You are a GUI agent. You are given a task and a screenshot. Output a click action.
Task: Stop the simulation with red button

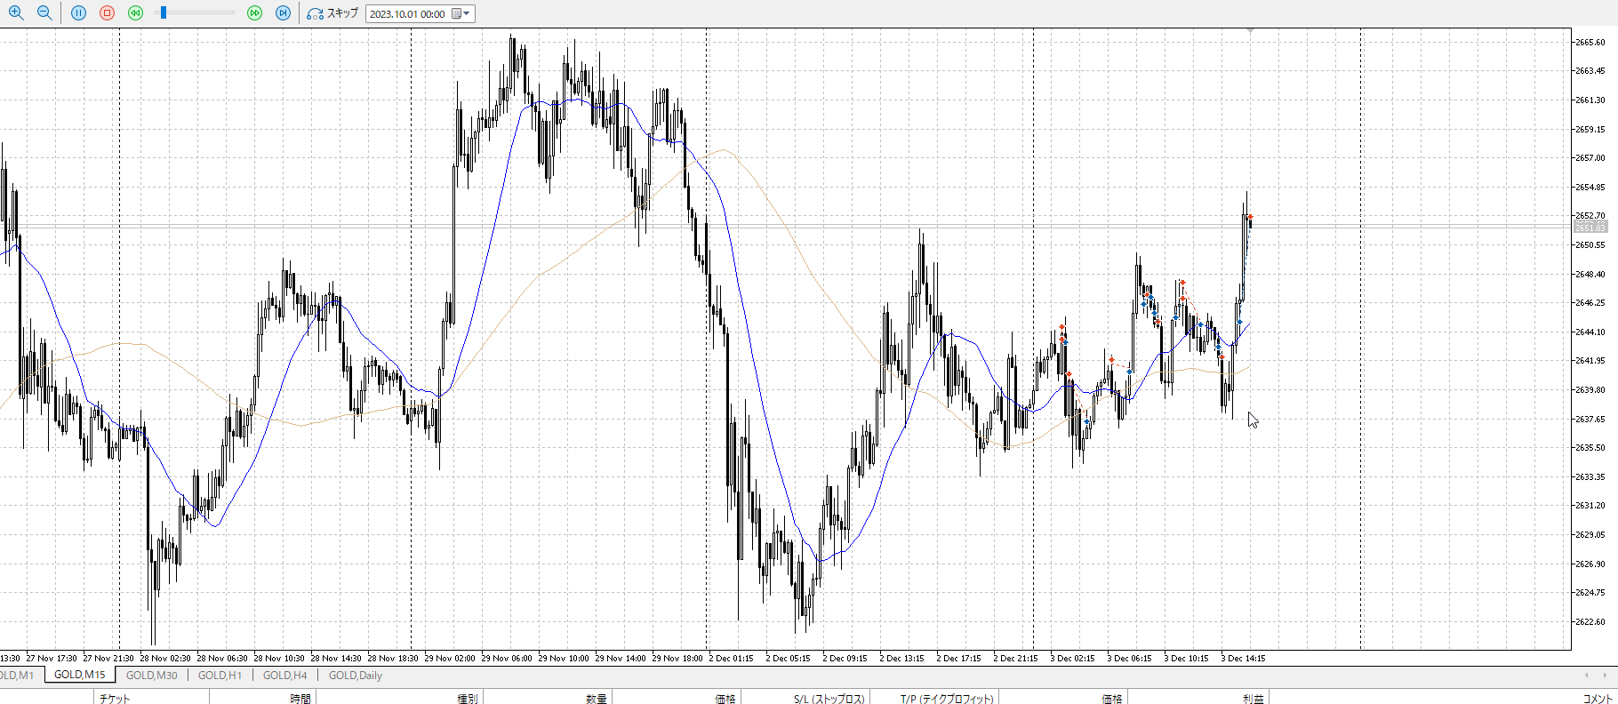coord(108,13)
